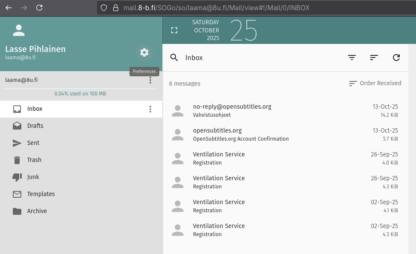Go to the Sent folder
This screenshot has width=416, height=254.
(33, 143)
